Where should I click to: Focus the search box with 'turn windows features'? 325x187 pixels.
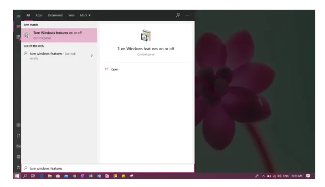tap(108, 168)
